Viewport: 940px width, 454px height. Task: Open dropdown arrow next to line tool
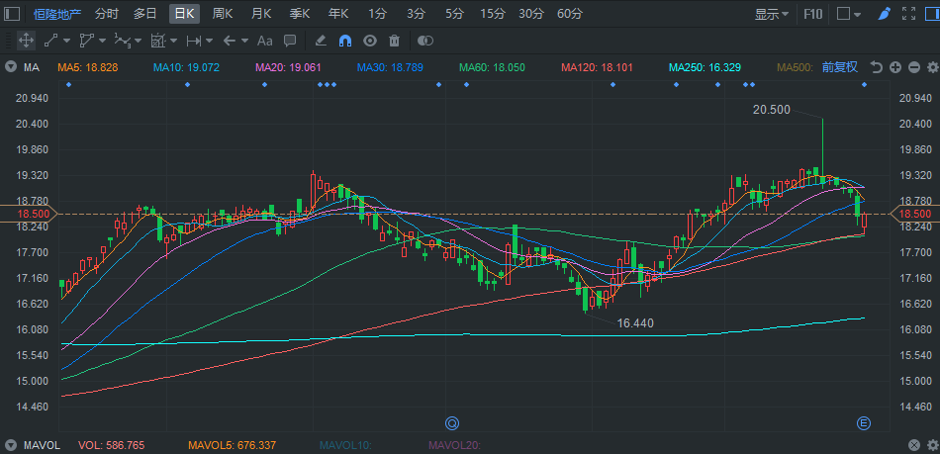pos(66,41)
